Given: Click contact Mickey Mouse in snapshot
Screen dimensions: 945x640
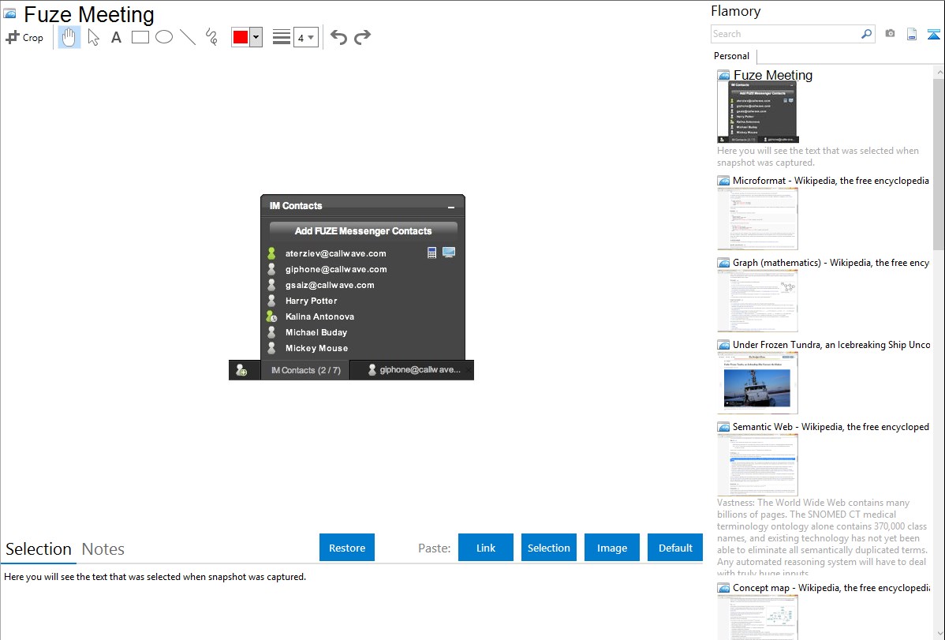Looking at the screenshot, I should 316,348.
